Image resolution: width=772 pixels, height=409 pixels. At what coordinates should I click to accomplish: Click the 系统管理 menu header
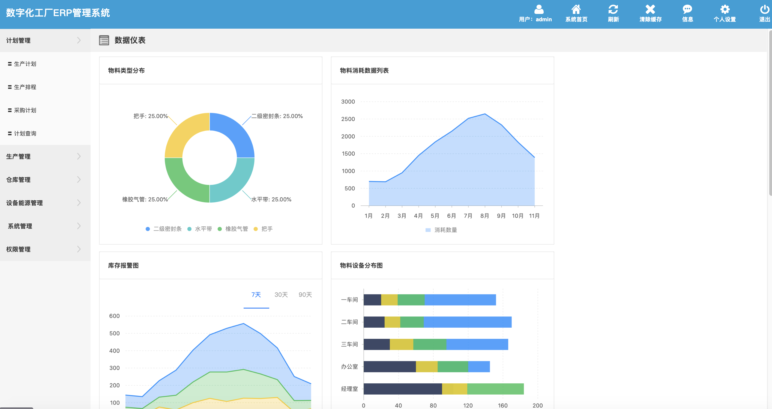45,226
